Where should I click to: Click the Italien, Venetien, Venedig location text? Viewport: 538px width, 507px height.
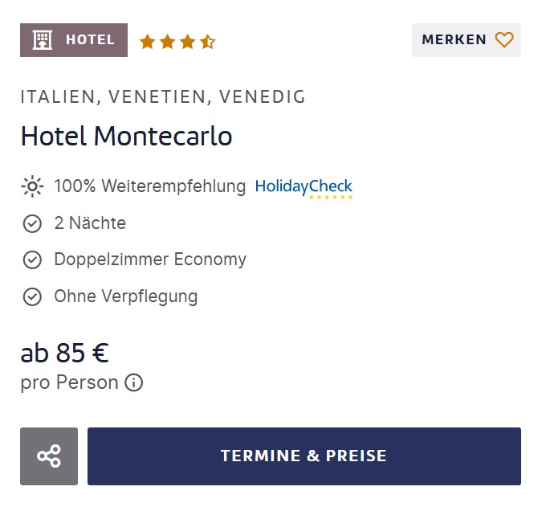pyautogui.click(x=163, y=96)
